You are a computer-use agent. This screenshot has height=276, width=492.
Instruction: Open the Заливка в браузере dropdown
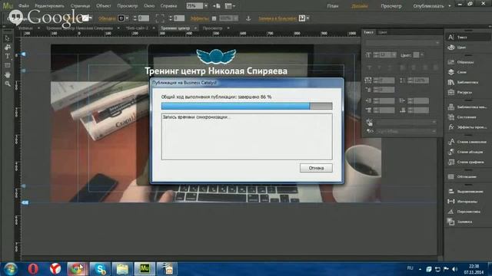pos(307,18)
